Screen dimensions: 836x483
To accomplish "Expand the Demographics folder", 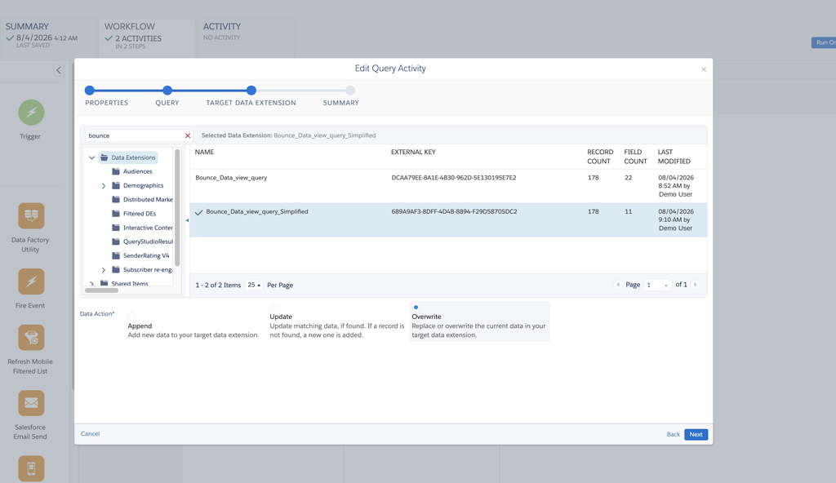I will point(104,185).
